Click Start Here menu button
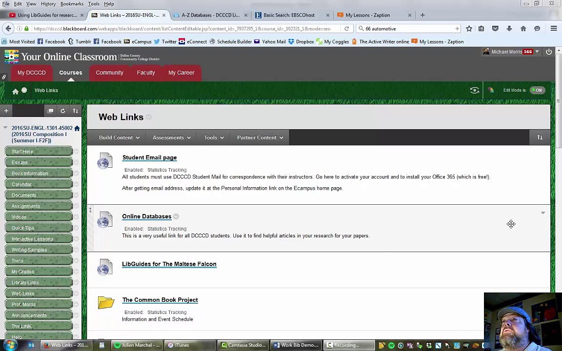 (39, 151)
